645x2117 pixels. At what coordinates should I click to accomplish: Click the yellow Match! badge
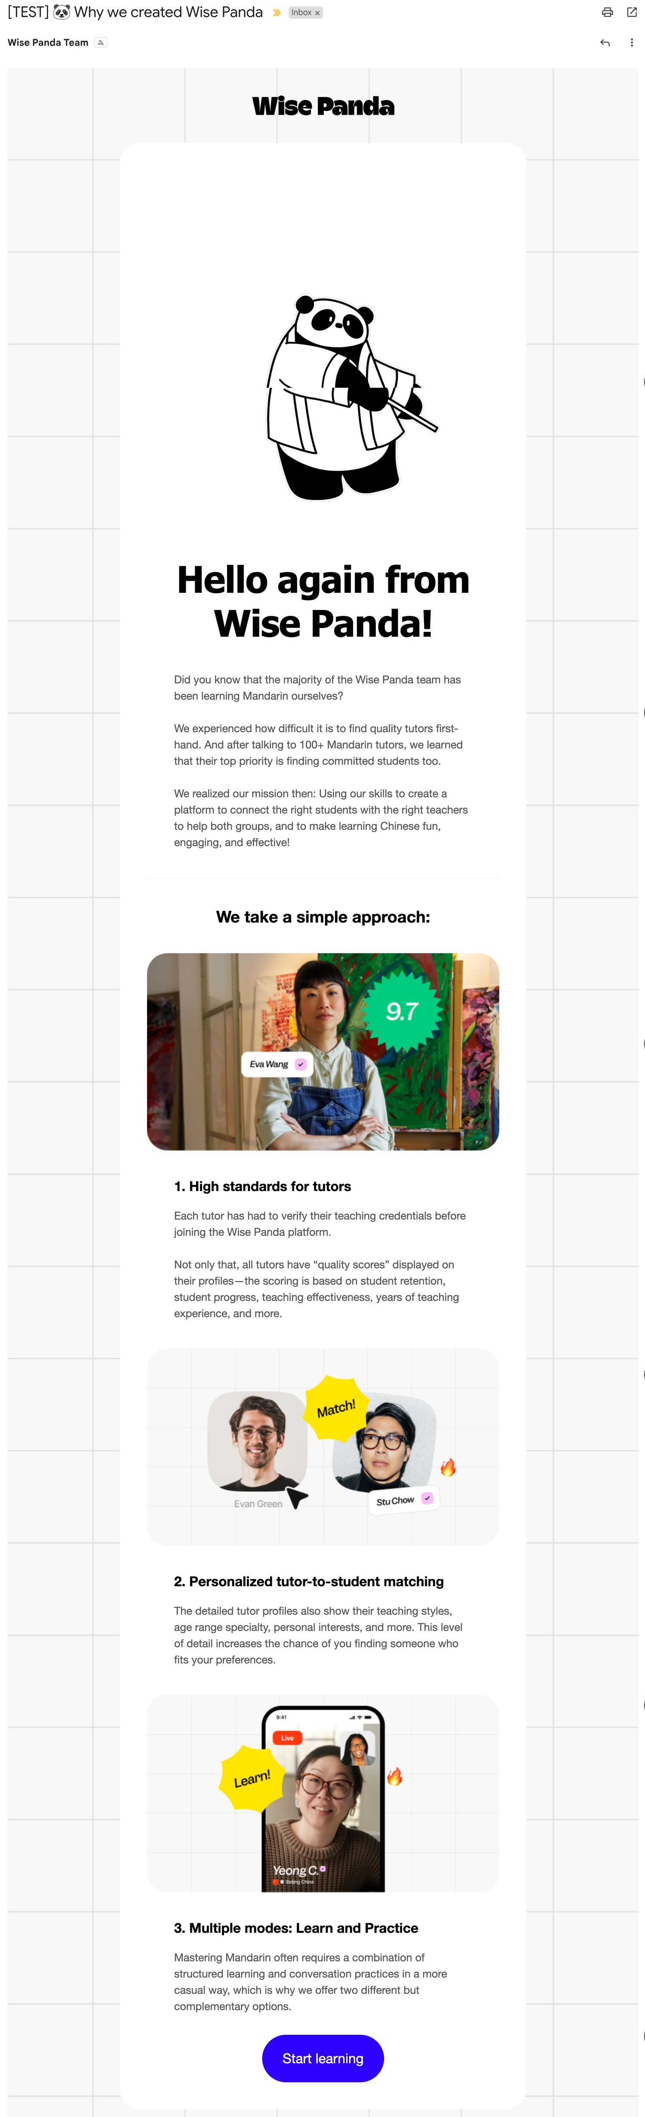pos(336,1408)
